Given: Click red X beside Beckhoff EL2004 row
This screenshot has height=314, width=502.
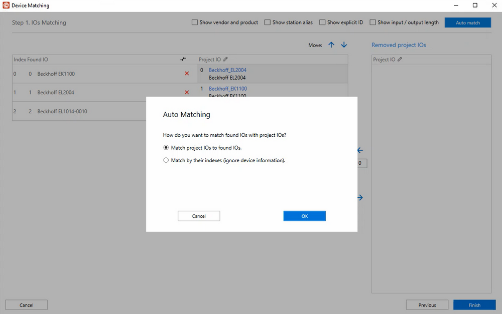Looking at the screenshot, I should coord(187,92).
